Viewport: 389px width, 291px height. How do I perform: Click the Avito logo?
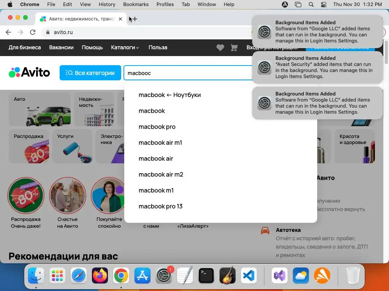click(29, 72)
